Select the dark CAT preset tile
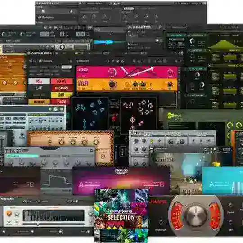 tap(39, 88)
